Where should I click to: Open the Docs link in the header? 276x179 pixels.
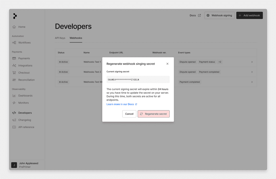[x=195, y=16]
